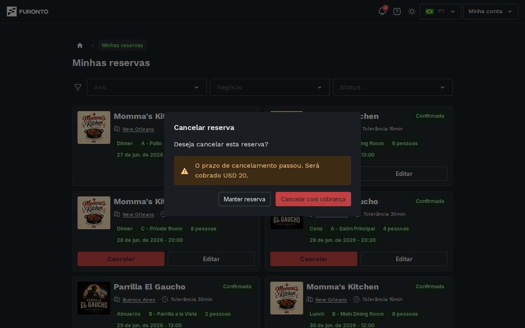Click Editar for the 6 pessoas reservation
This screenshot has width=525, height=328.
click(x=404, y=174)
